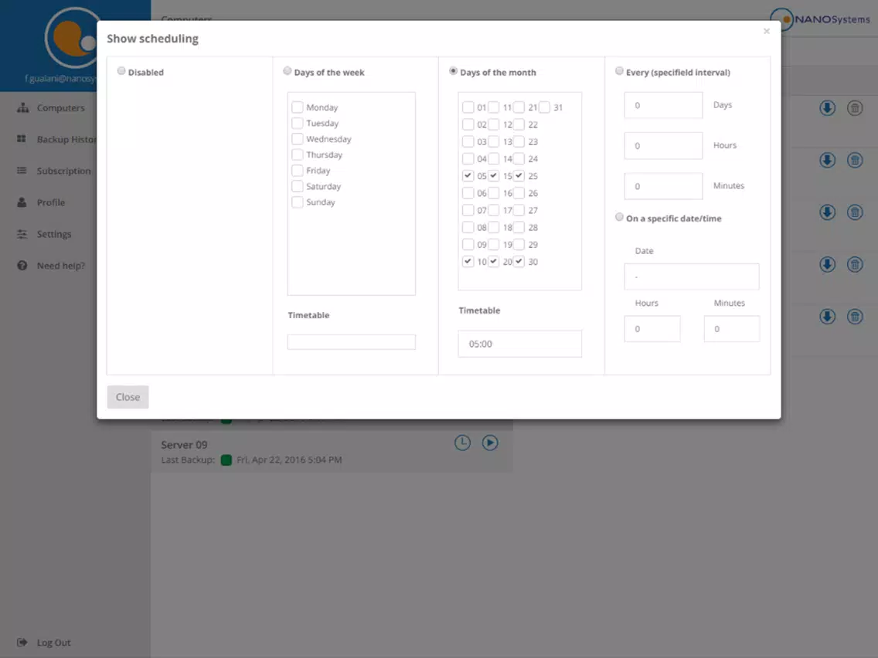Click Server 09 clock schedule icon
Viewport: 878px width, 658px height.
click(462, 443)
